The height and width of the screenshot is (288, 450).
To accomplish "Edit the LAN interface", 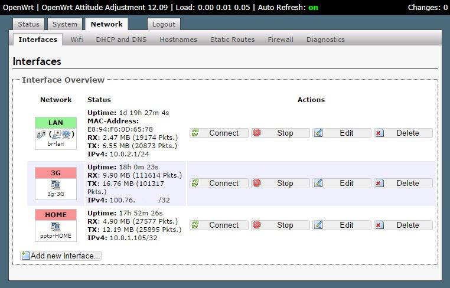I will (341, 133).
